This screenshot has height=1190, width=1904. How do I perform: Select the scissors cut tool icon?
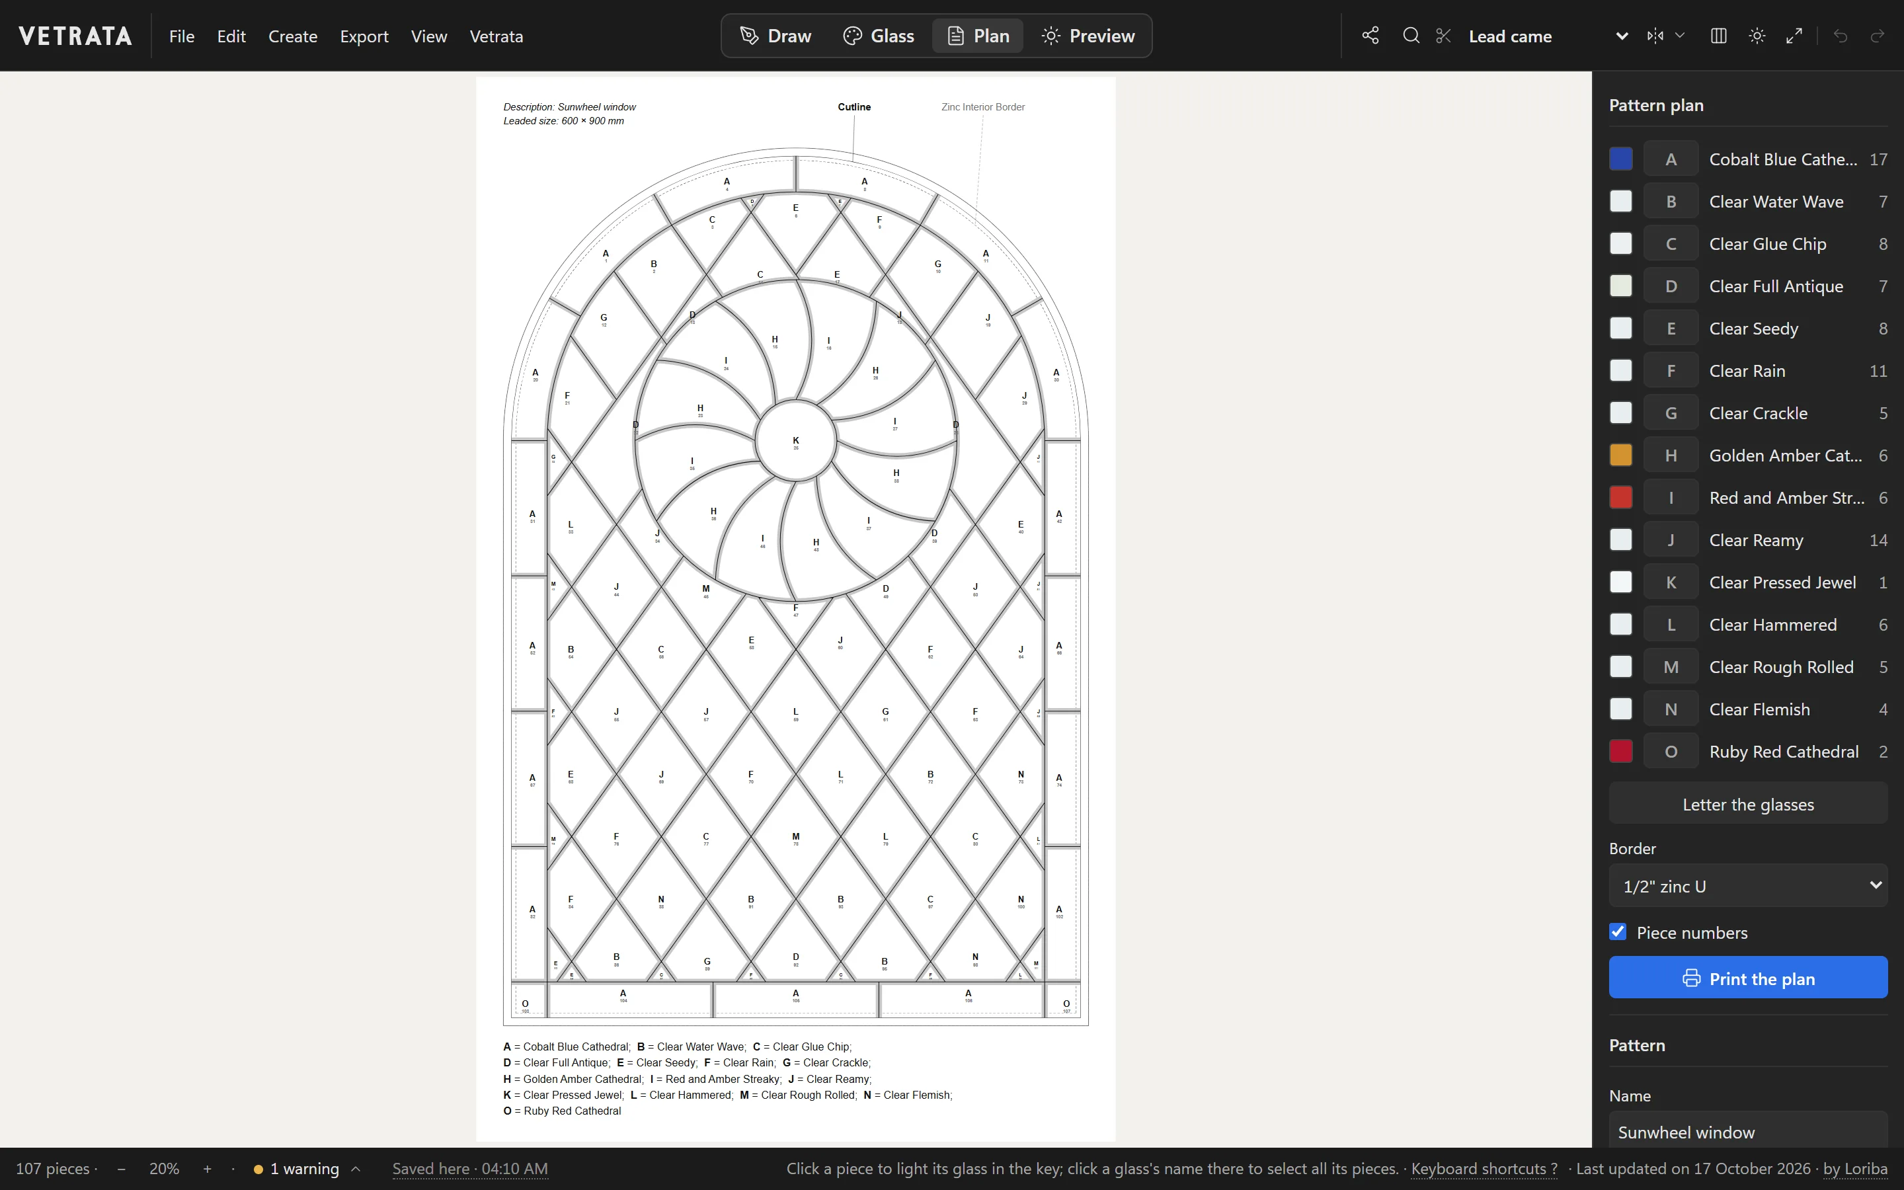[x=1443, y=36]
